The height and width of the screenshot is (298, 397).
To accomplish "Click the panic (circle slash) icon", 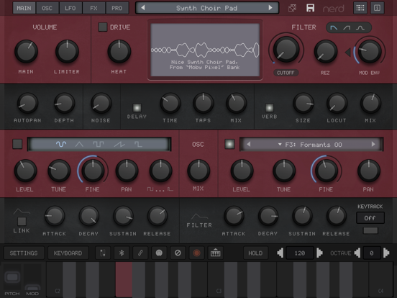I will 178,253.
